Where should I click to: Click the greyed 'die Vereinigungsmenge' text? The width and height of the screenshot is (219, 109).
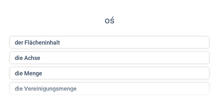click(x=46, y=89)
